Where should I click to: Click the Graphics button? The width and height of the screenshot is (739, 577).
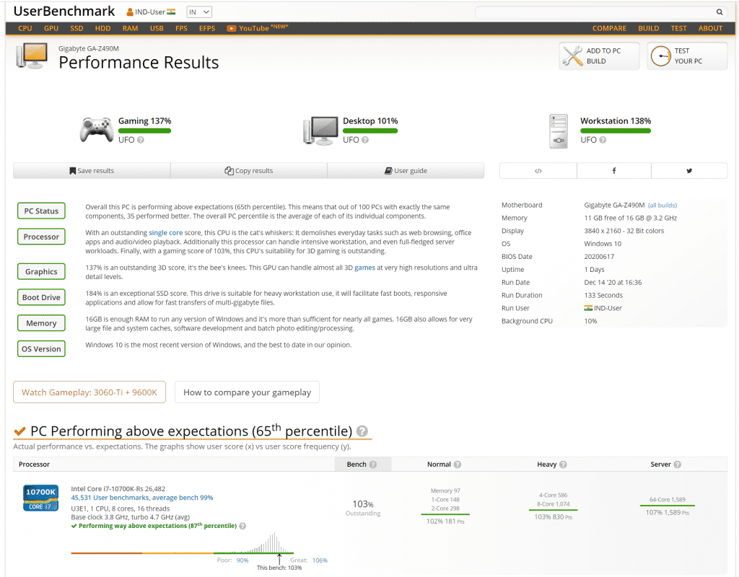(41, 272)
